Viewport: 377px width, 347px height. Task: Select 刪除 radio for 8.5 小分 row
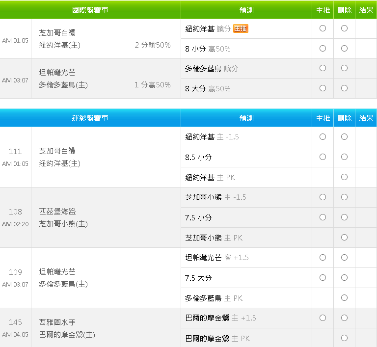tap(344, 157)
